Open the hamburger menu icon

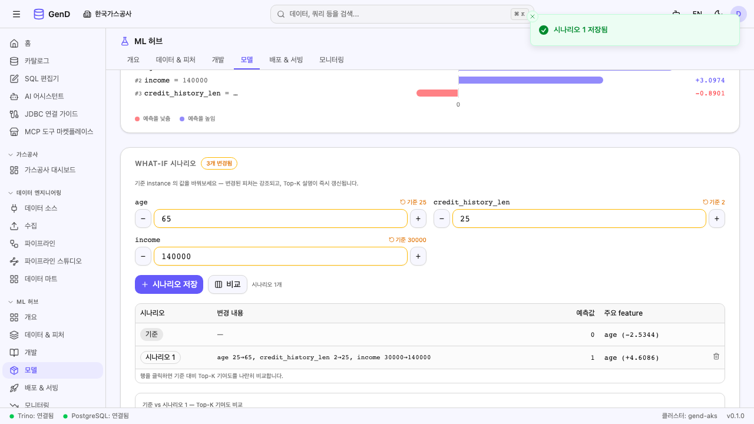[x=16, y=14]
